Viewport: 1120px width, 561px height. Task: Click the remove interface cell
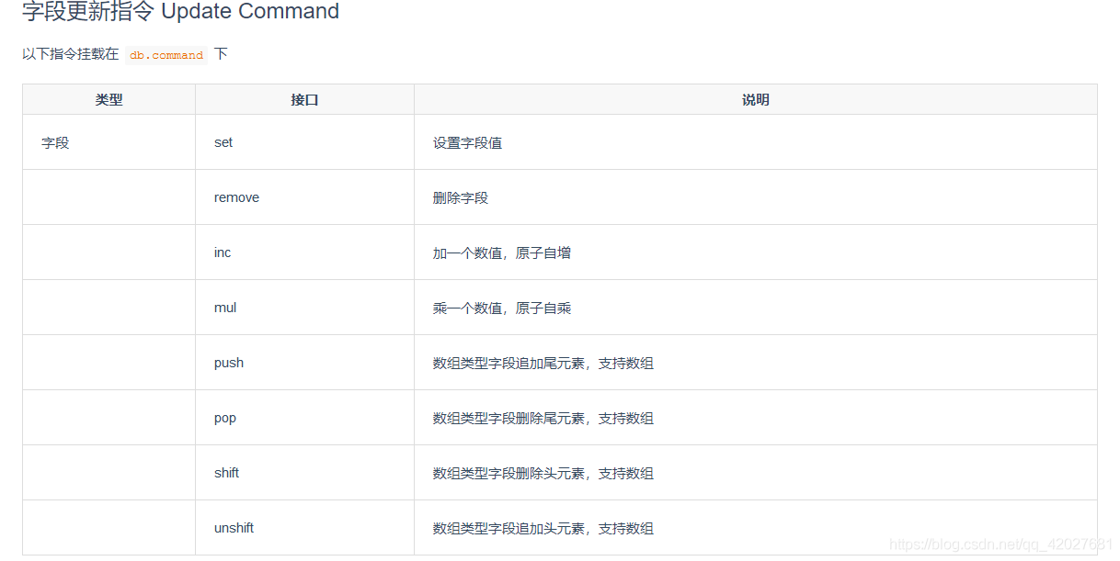pos(304,197)
